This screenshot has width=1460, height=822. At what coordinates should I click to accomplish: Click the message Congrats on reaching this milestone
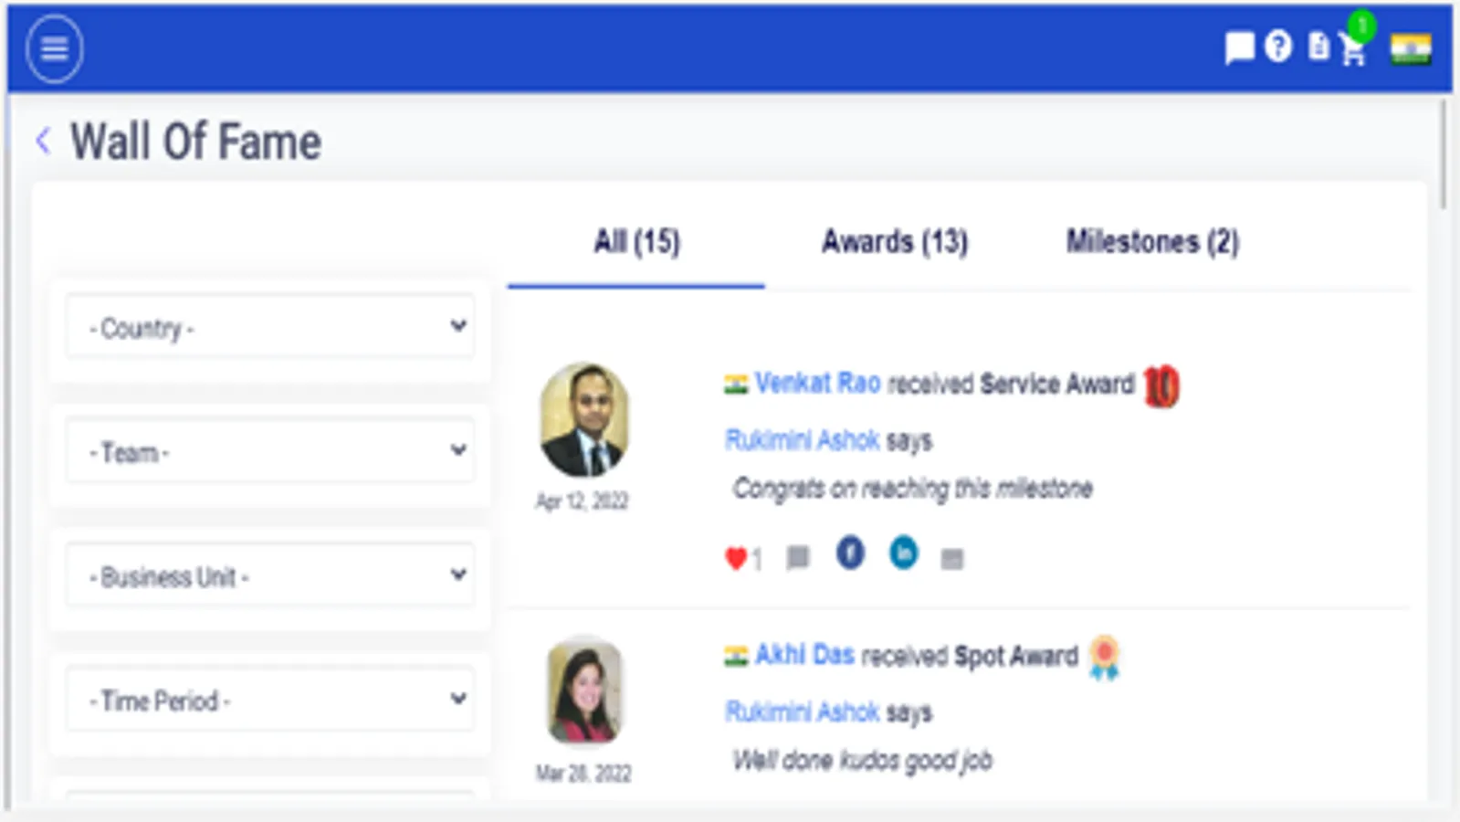click(x=913, y=489)
